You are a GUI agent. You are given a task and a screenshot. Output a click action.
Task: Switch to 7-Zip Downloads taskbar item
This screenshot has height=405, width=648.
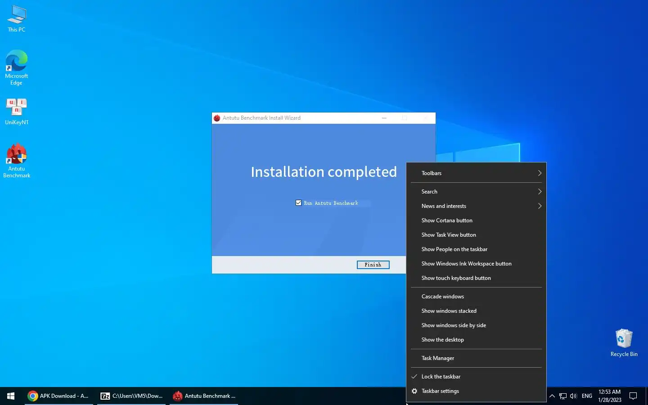[131, 396]
